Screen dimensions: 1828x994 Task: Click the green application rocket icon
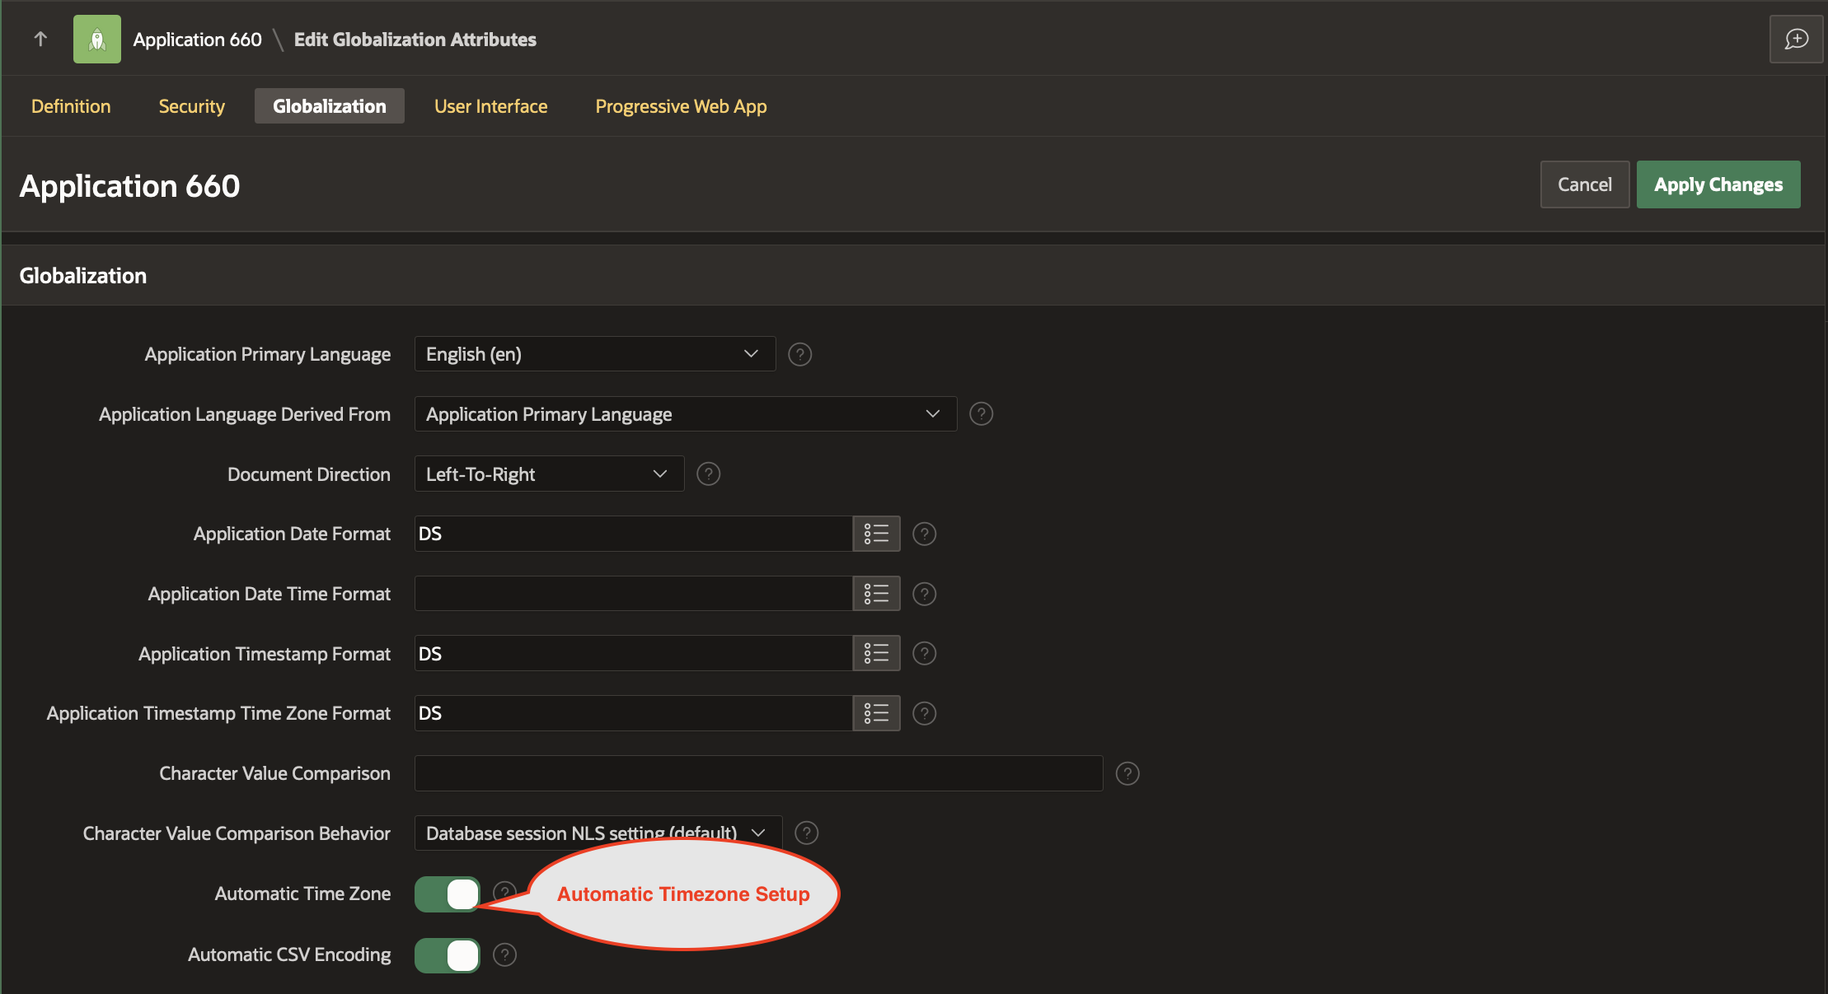97,39
